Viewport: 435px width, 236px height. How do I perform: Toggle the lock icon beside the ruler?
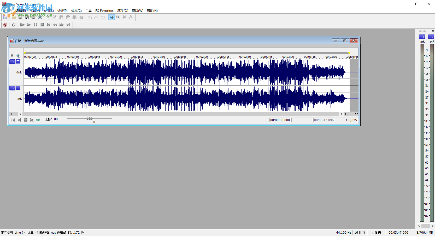coord(12,56)
